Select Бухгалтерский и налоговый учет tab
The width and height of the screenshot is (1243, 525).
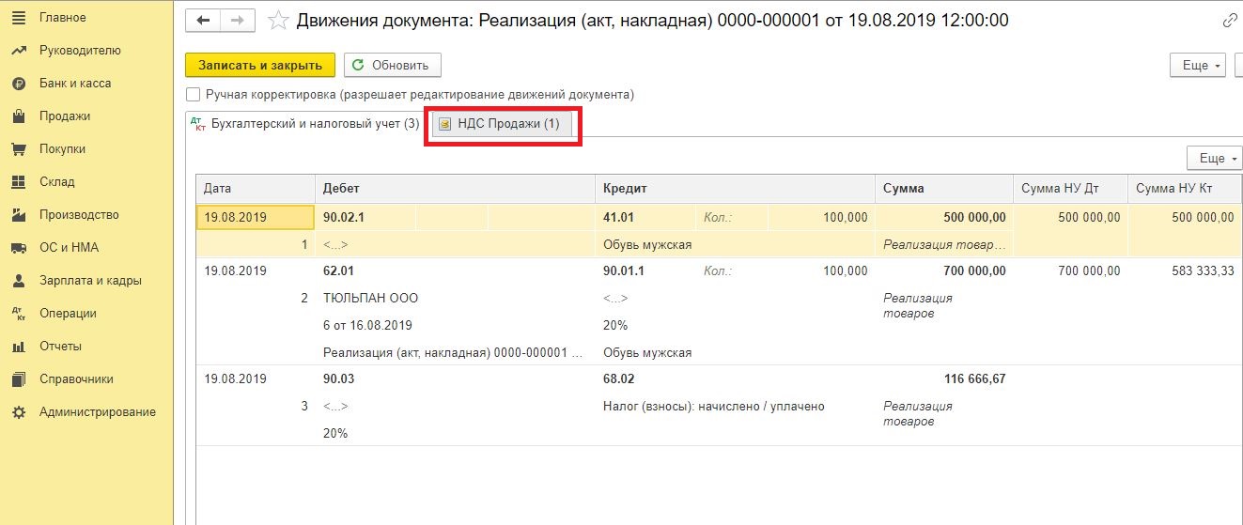coord(304,123)
